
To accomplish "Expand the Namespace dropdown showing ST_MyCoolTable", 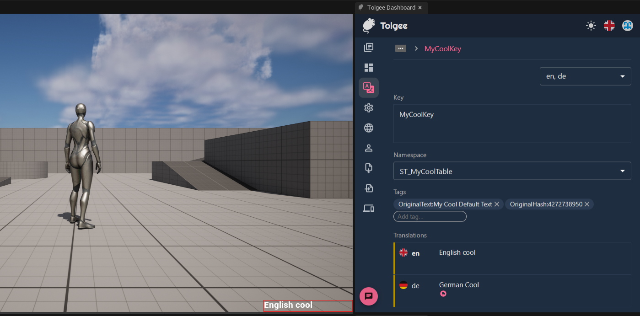I will tap(622, 171).
